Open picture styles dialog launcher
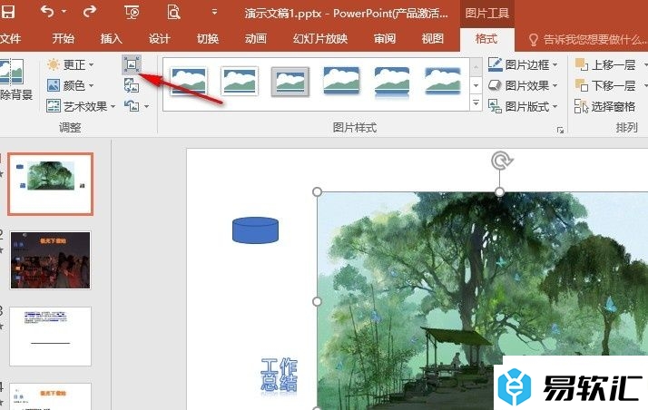The image size is (648, 410). [560, 130]
